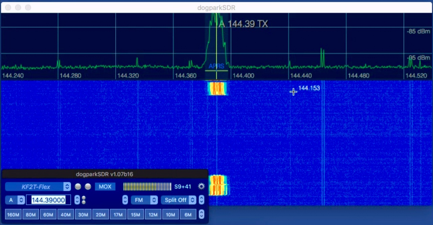Screen dimensions: 433x225
Task: Toggle the MOX transmit button
Action: pyautogui.click(x=105, y=187)
